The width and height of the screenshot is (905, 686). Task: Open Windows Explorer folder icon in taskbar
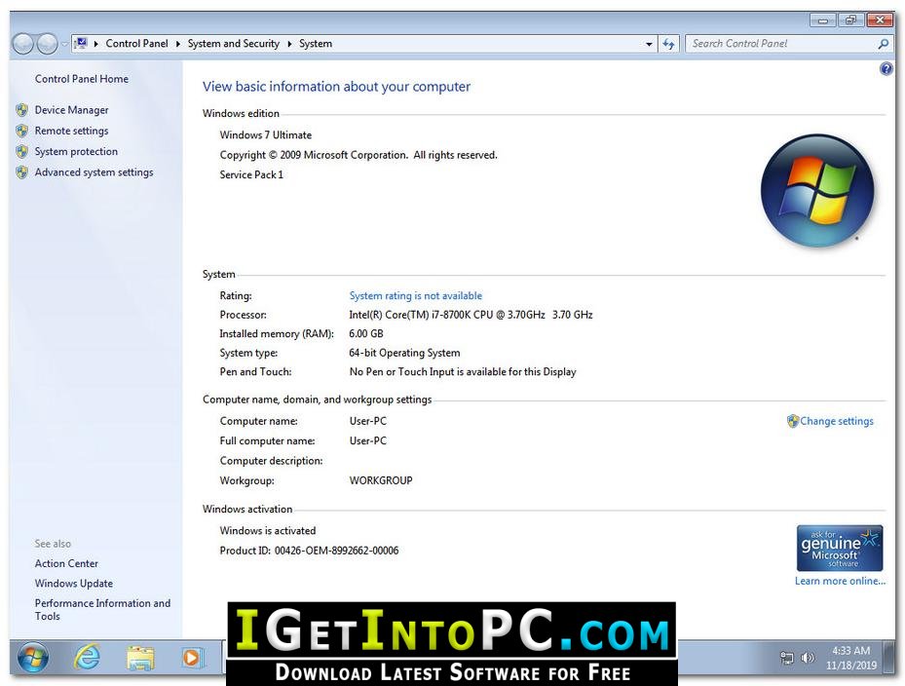click(x=141, y=659)
